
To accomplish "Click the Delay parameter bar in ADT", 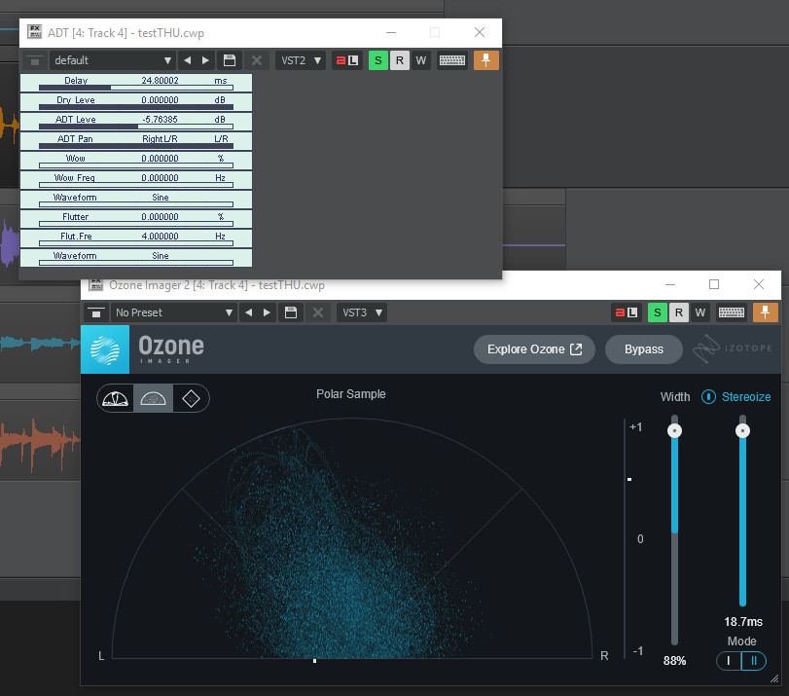I will click(x=136, y=88).
